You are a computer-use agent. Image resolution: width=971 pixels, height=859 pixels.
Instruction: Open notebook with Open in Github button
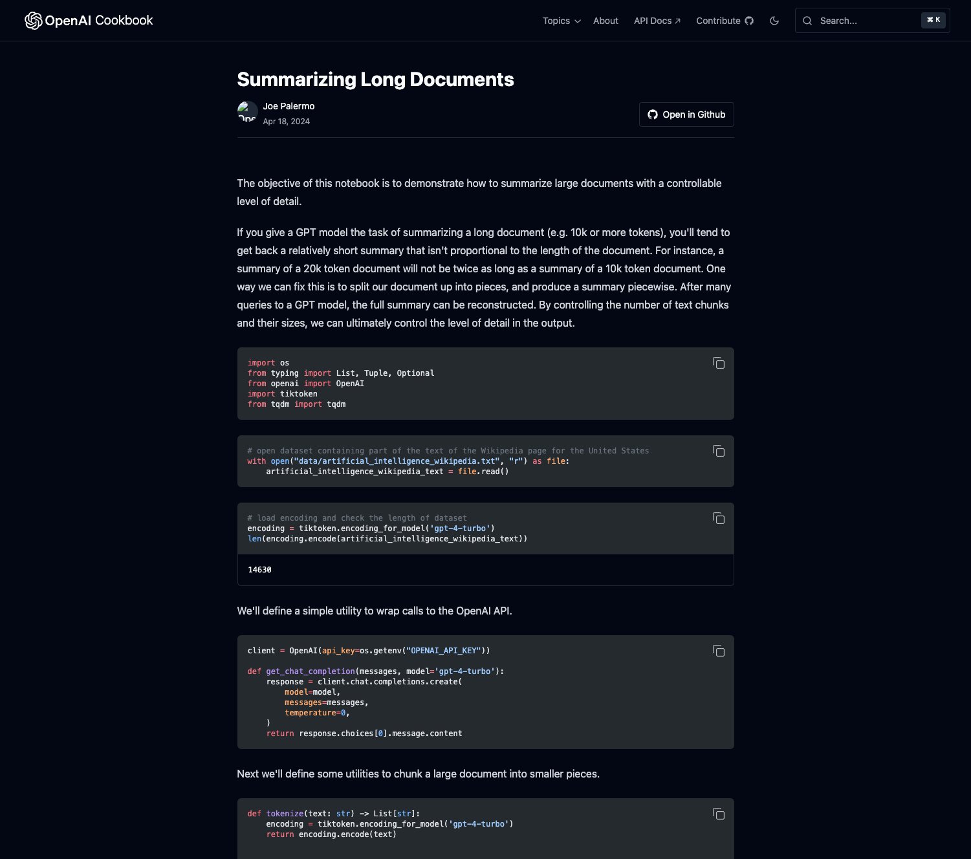pyautogui.click(x=686, y=114)
